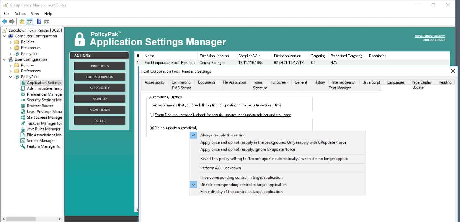Switch to the Java Script tab
This screenshot has width=460, height=222.
tap(371, 82)
